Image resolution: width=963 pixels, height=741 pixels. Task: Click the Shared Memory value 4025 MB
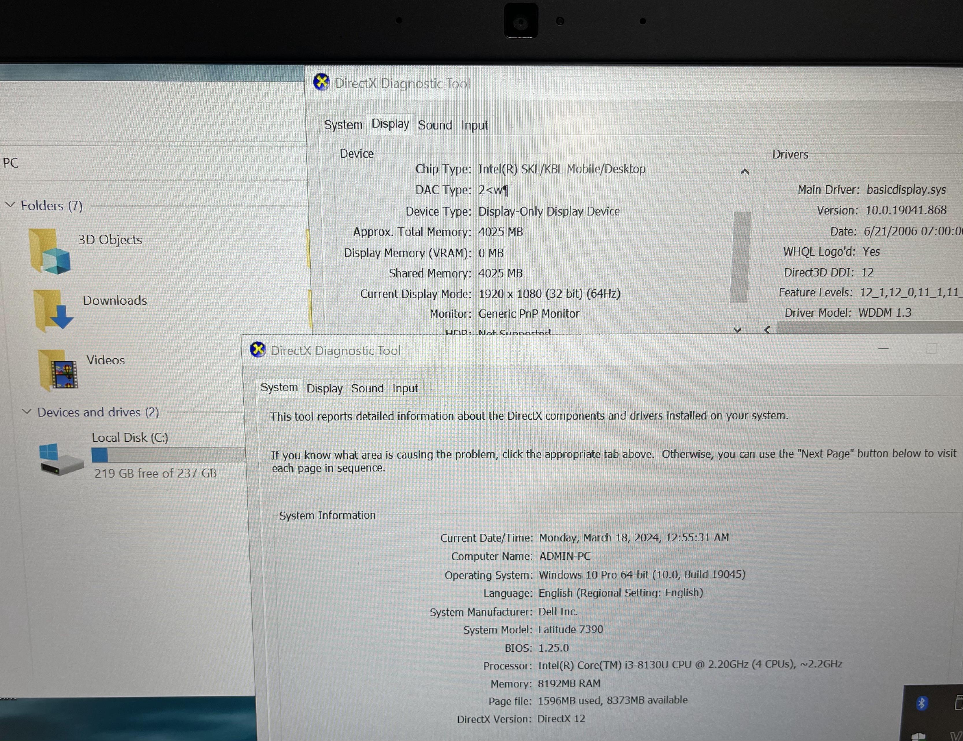500,274
